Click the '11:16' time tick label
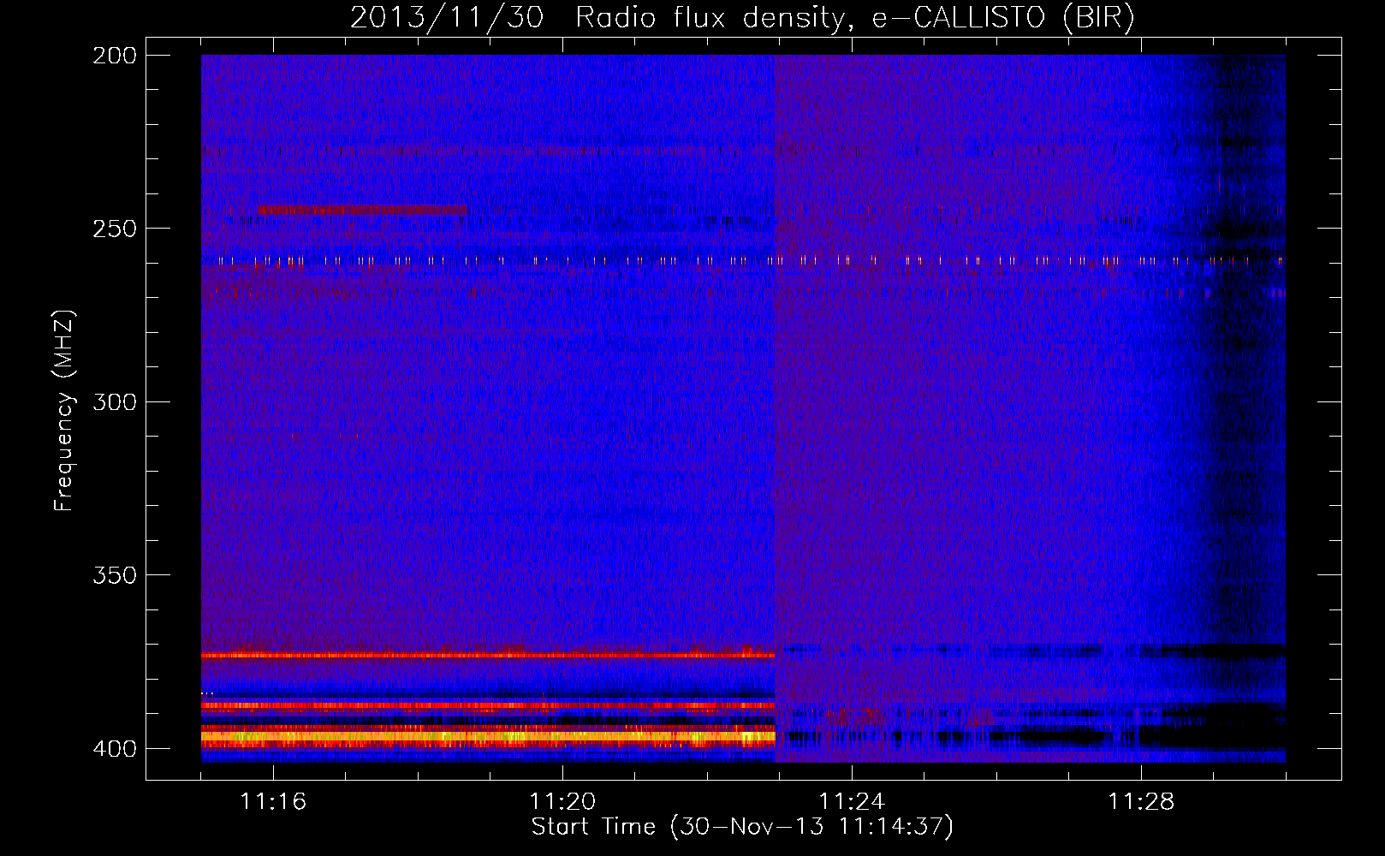This screenshot has width=1385, height=856. (x=273, y=802)
